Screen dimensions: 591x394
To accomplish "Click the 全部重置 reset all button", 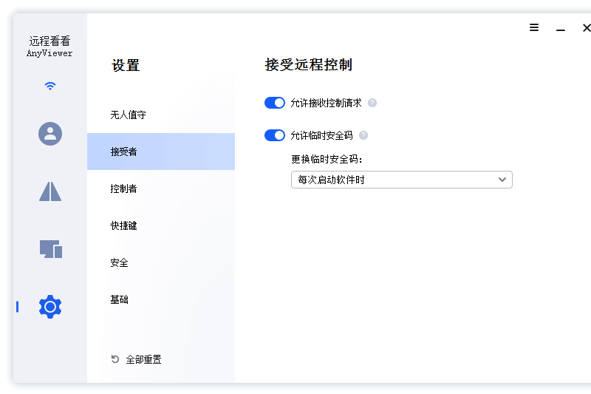I will coord(143,359).
